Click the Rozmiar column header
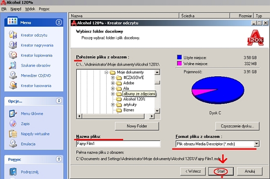 (x=242, y=16)
